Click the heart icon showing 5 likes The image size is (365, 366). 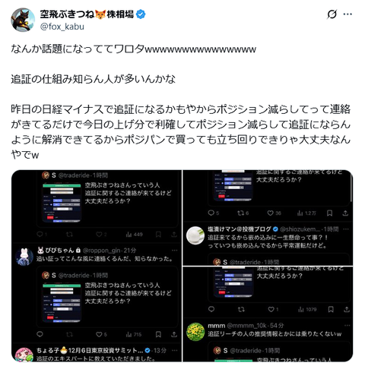pyautogui.click(x=99, y=334)
